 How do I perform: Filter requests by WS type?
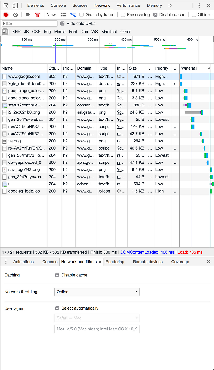click(95, 32)
